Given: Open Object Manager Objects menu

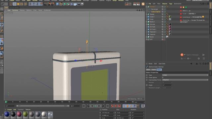Looking at the screenshot, I should (x=165, y=4).
